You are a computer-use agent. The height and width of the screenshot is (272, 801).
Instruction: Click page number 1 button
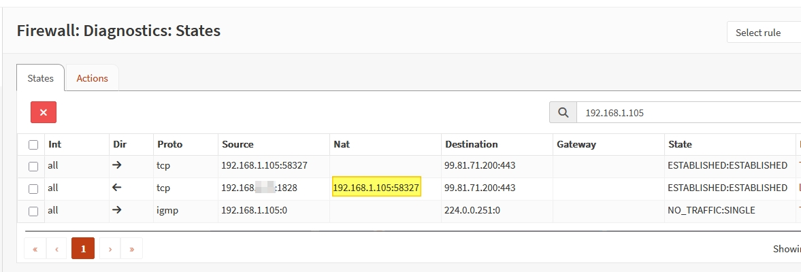pyautogui.click(x=83, y=249)
